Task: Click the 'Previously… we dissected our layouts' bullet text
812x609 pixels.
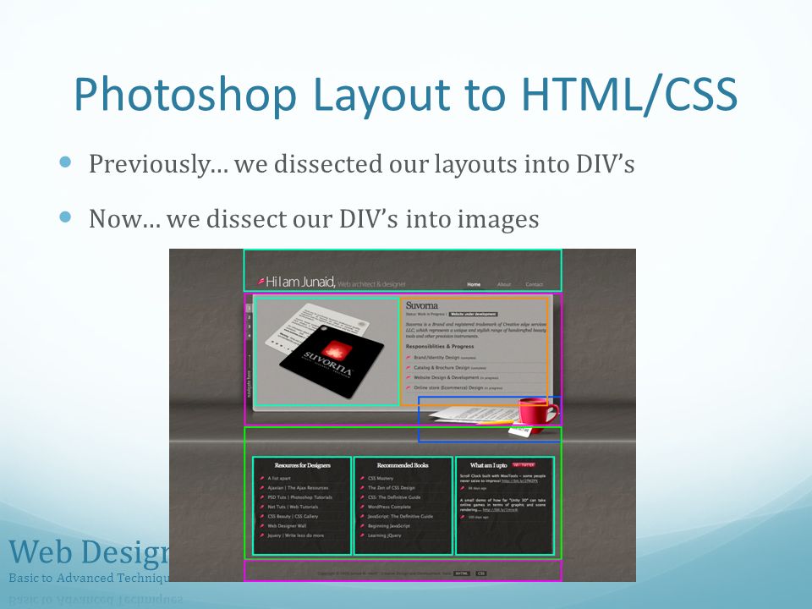Action: (361, 164)
